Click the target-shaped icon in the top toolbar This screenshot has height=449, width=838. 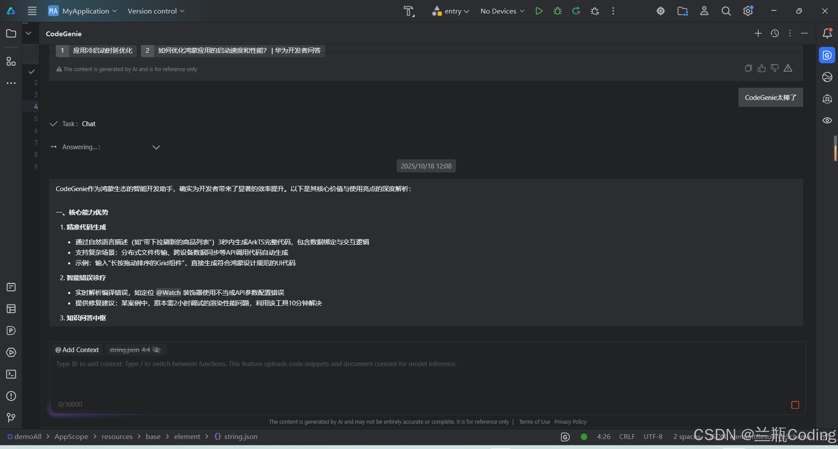point(661,11)
